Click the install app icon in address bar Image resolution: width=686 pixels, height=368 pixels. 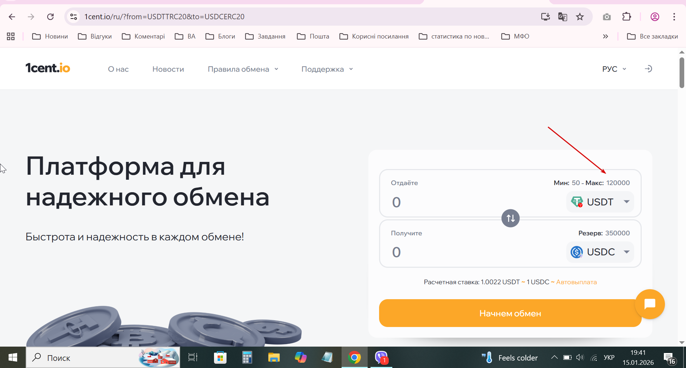coord(545,17)
